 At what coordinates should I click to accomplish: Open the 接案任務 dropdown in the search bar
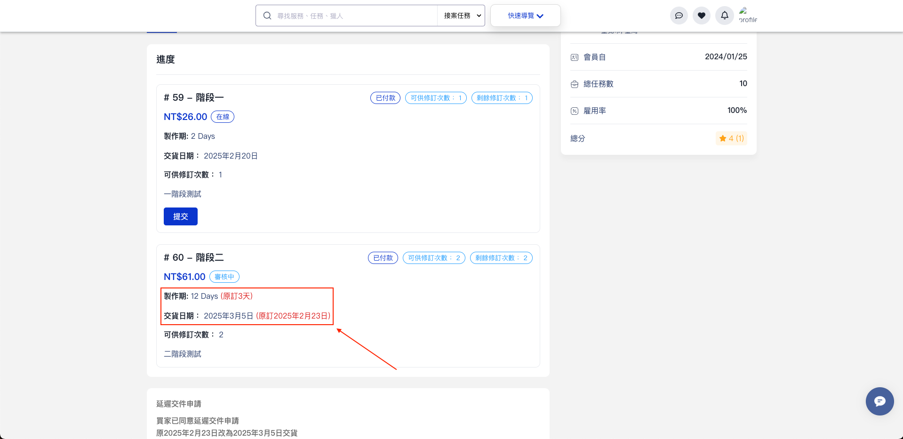click(461, 16)
